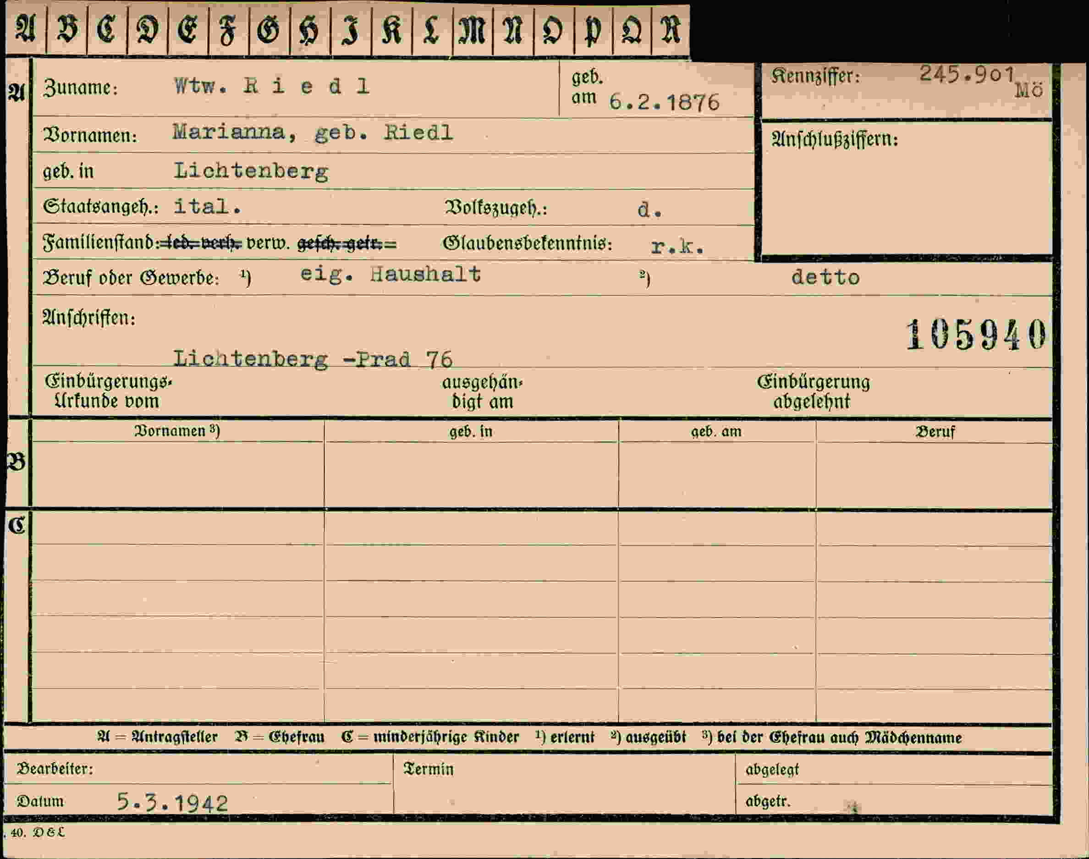This screenshot has width=1089, height=859.
Task: Click the 'Glaubensbekenntnis:' label
Action: [x=528, y=244]
